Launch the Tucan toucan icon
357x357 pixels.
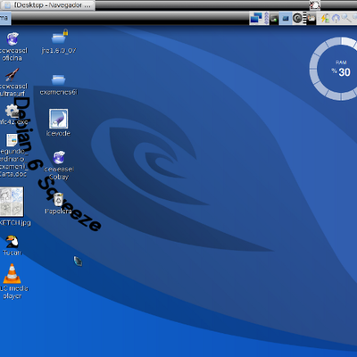click(x=12, y=242)
